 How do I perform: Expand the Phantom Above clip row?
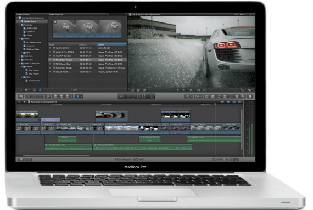coord(51,60)
